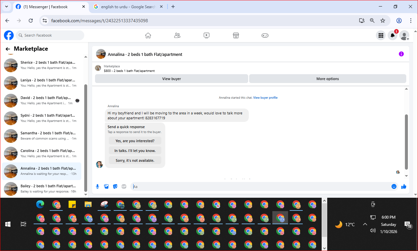Click the More options button
Screen dimensions: 418x251
coord(328,79)
